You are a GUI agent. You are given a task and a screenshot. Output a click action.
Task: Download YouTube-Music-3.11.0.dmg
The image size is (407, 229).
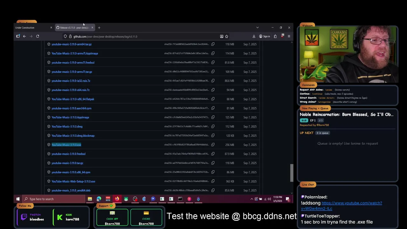tap(67, 127)
